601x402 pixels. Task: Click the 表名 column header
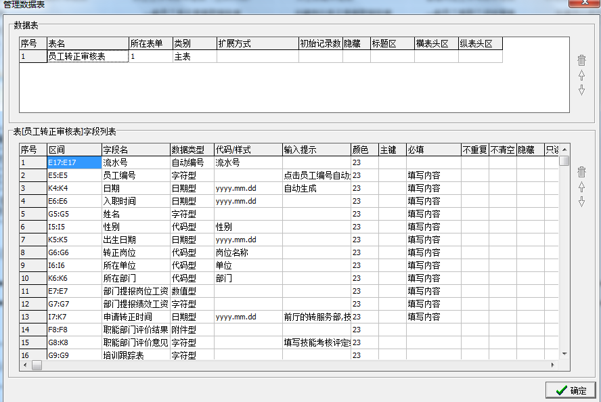click(88, 43)
